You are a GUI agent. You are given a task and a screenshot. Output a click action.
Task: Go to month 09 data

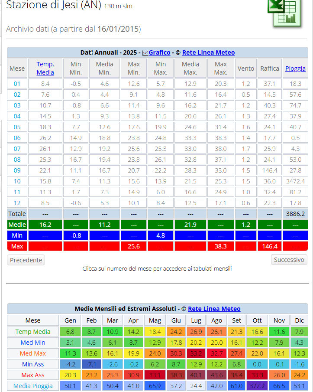click(x=17, y=170)
